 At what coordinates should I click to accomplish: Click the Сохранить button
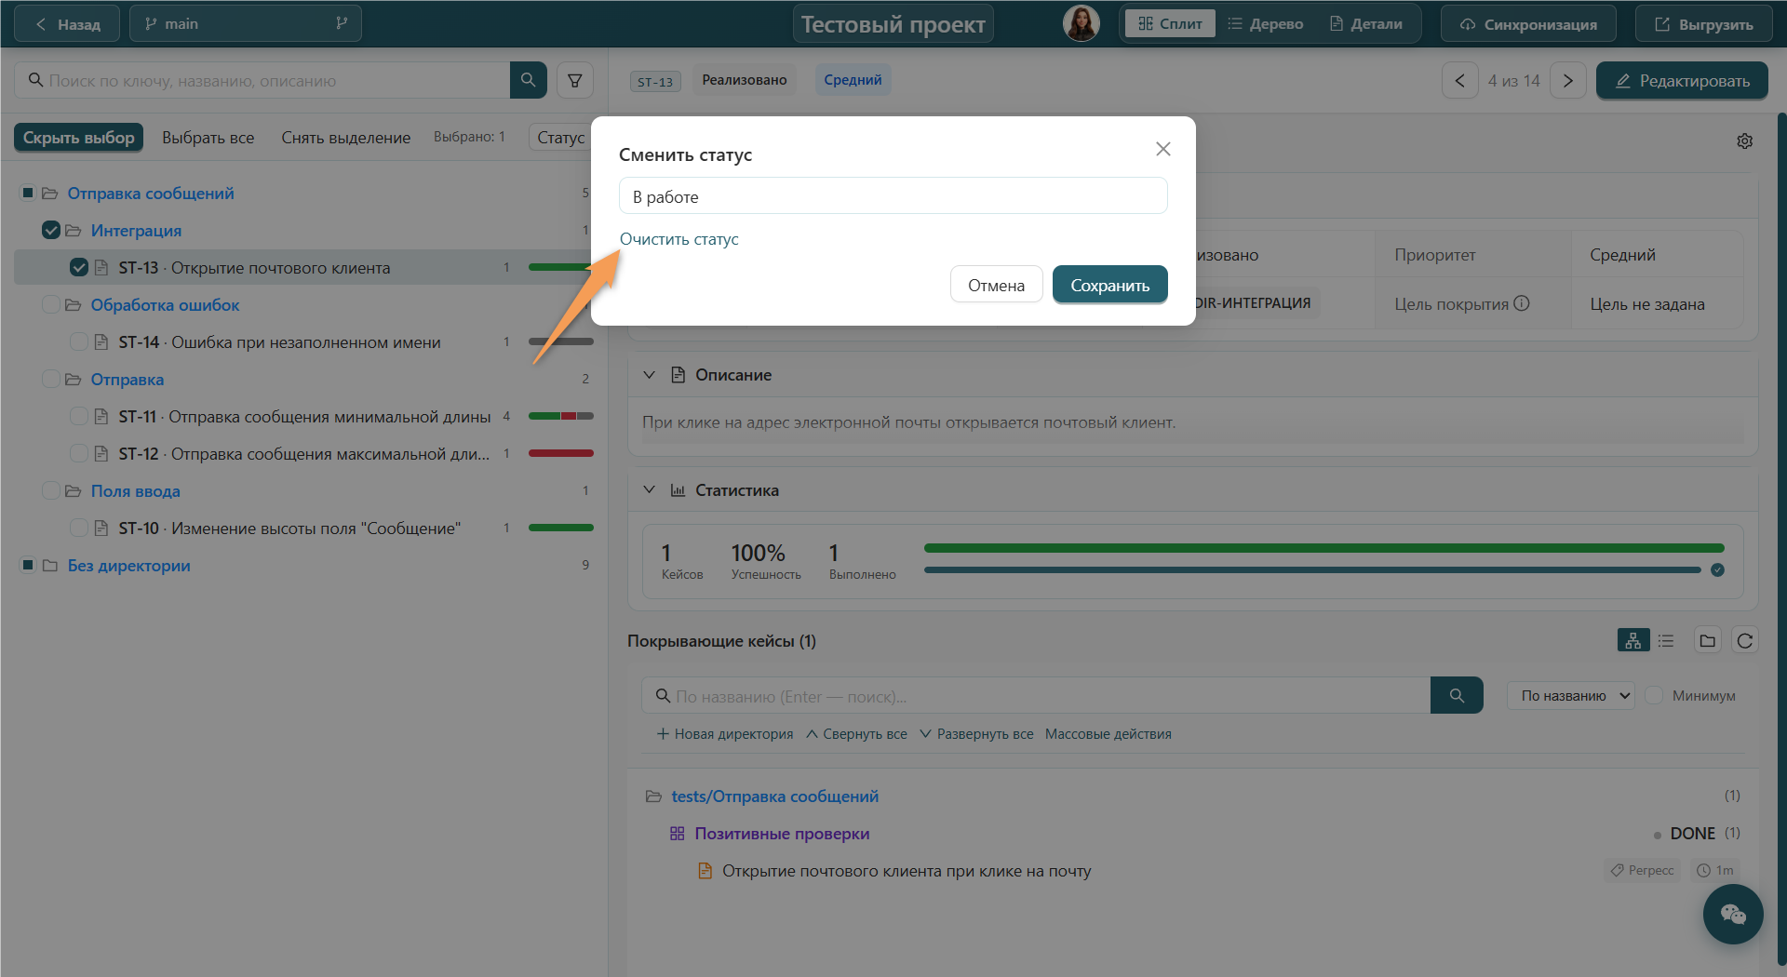click(1109, 285)
